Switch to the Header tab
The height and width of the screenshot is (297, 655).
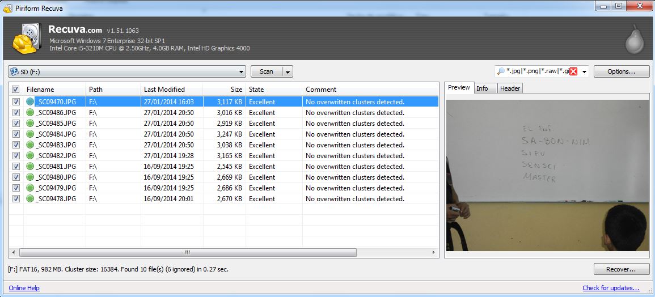tap(509, 88)
